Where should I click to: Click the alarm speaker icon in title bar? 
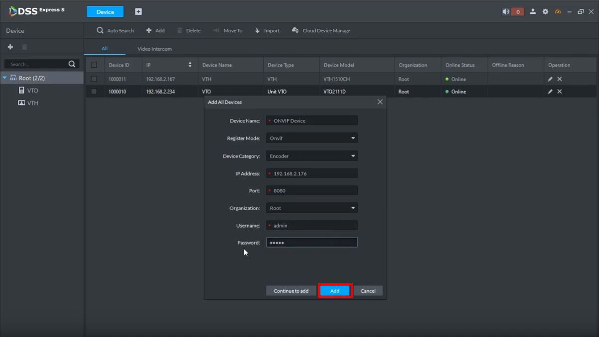[x=506, y=11]
